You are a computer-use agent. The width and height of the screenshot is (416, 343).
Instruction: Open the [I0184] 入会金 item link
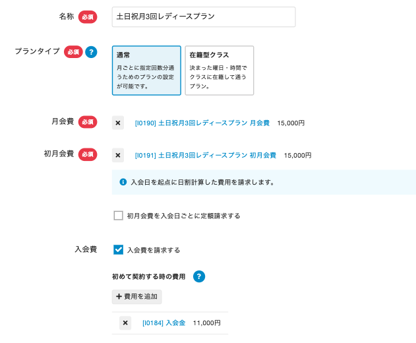164,323
